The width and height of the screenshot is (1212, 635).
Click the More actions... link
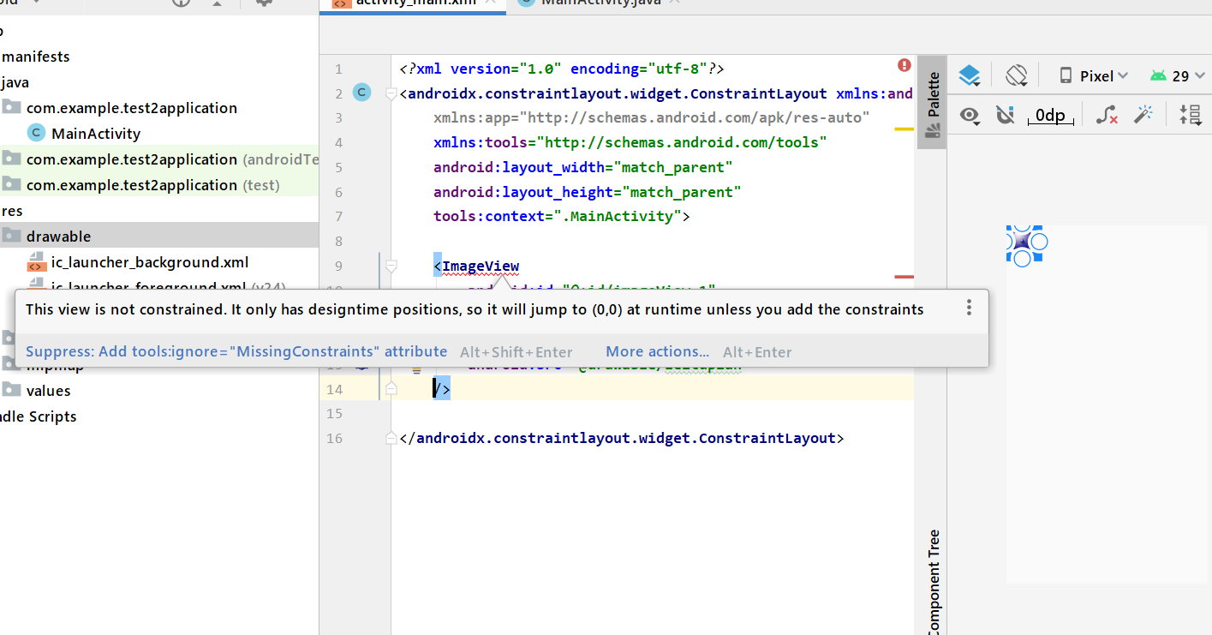(657, 351)
